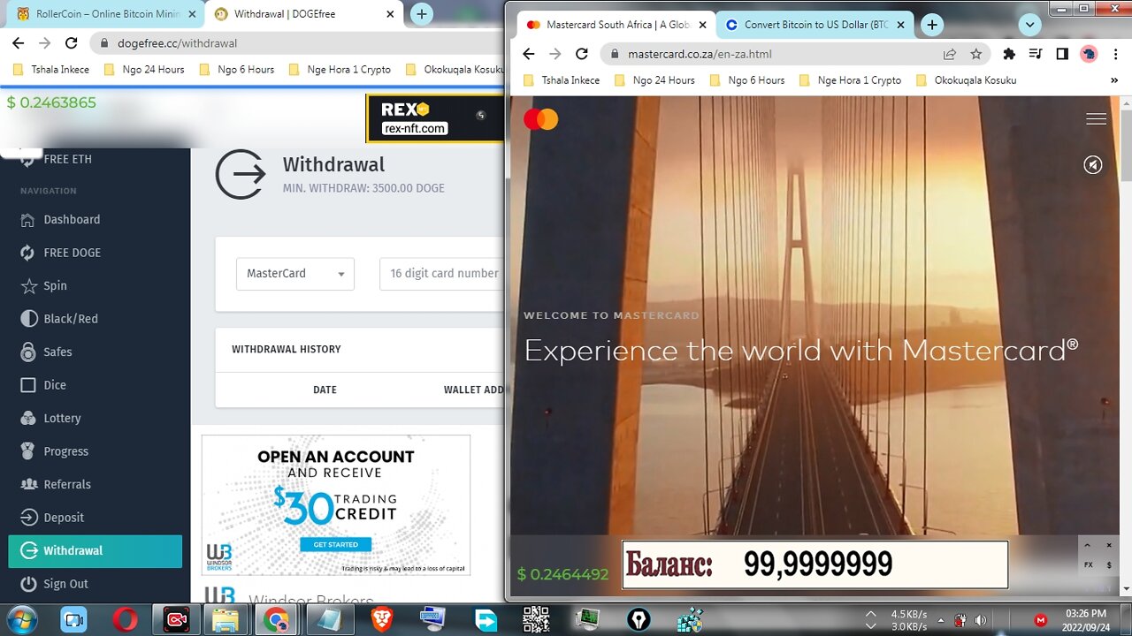Close Convert Bitcoin to US Dollar tab
This screenshot has height=636, width=1132.
(x=901, y=25)
